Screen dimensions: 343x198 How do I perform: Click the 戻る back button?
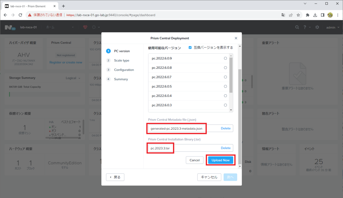(115, 177)
